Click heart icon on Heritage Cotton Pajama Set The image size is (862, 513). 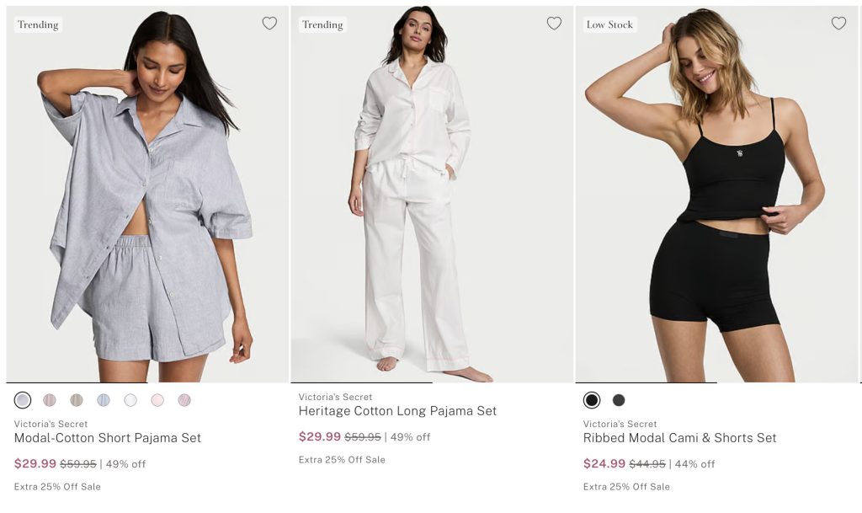554,24
